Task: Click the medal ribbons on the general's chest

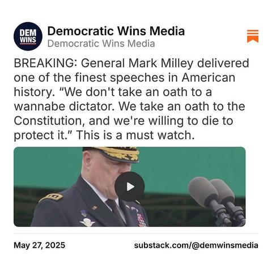Action: point(141,220)
